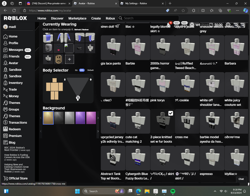The width and height of the screenshot is (250, 196).
Task: Select the purple background swatch
Action: pyautogui.click(x=80, y=118)
